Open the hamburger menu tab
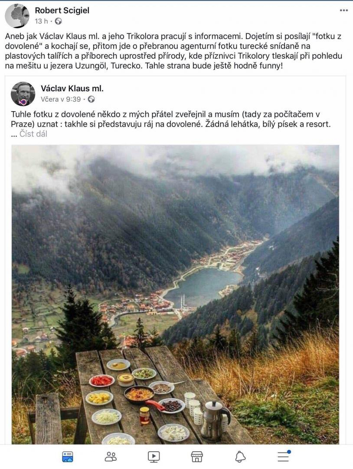Screen dimensions: 353x469 284,456
